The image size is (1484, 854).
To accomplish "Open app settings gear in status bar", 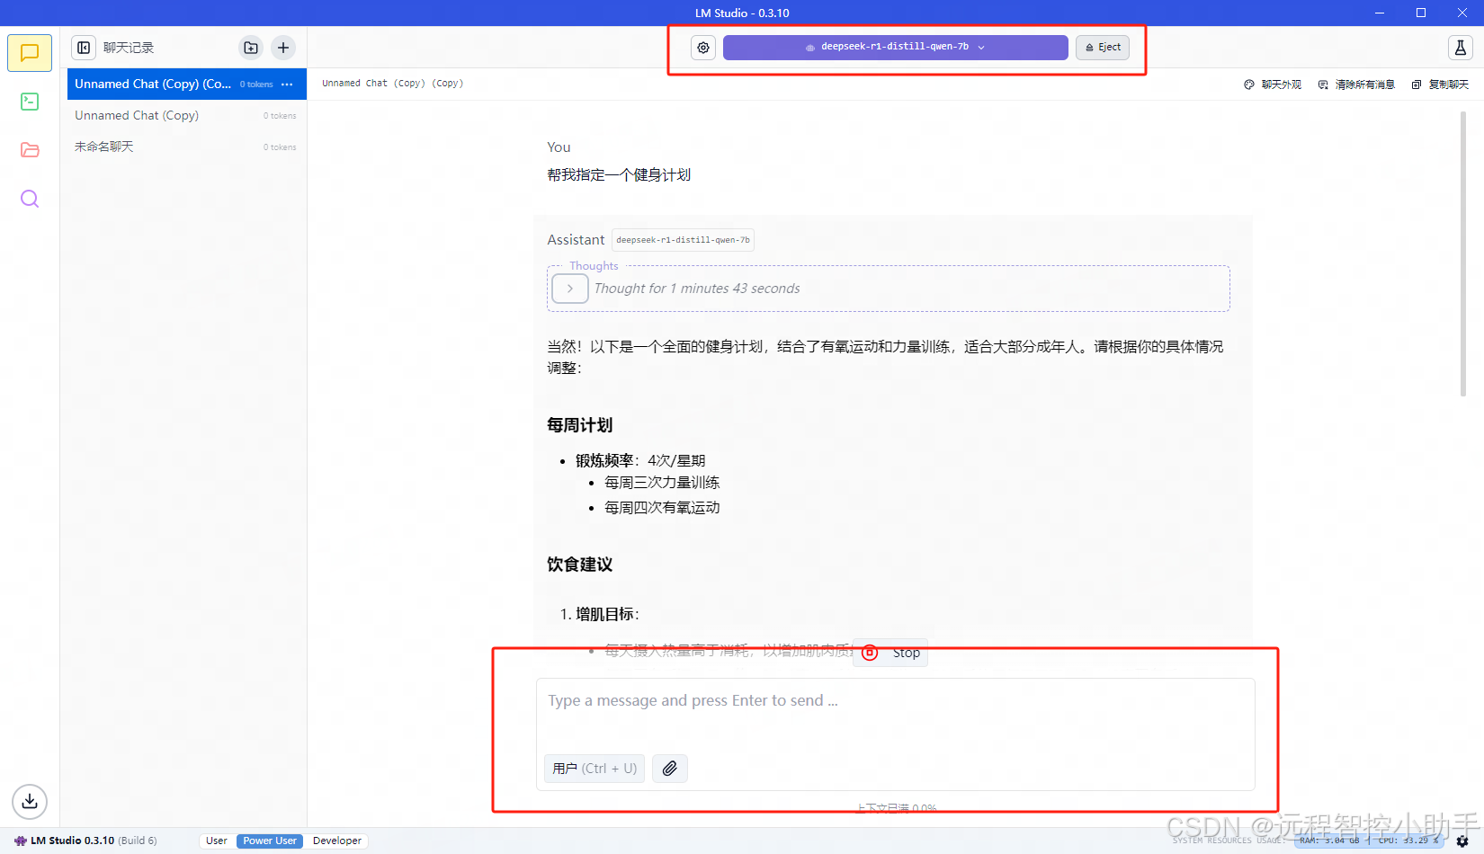I will click(1462, 841).
